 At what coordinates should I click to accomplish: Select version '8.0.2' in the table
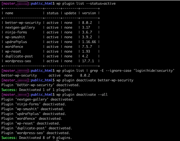click(87, 23)
